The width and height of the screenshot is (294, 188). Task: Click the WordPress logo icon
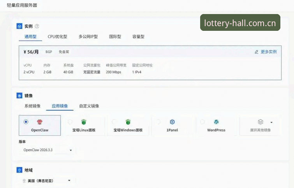216,122
